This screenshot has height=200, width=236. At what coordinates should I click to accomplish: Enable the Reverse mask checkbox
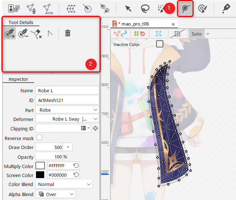[39, 138]
